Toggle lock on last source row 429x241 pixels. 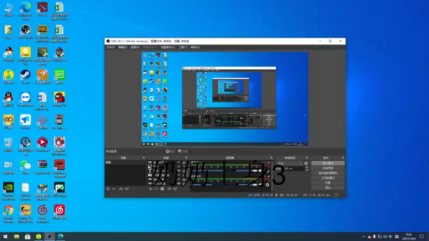(184, 184)
